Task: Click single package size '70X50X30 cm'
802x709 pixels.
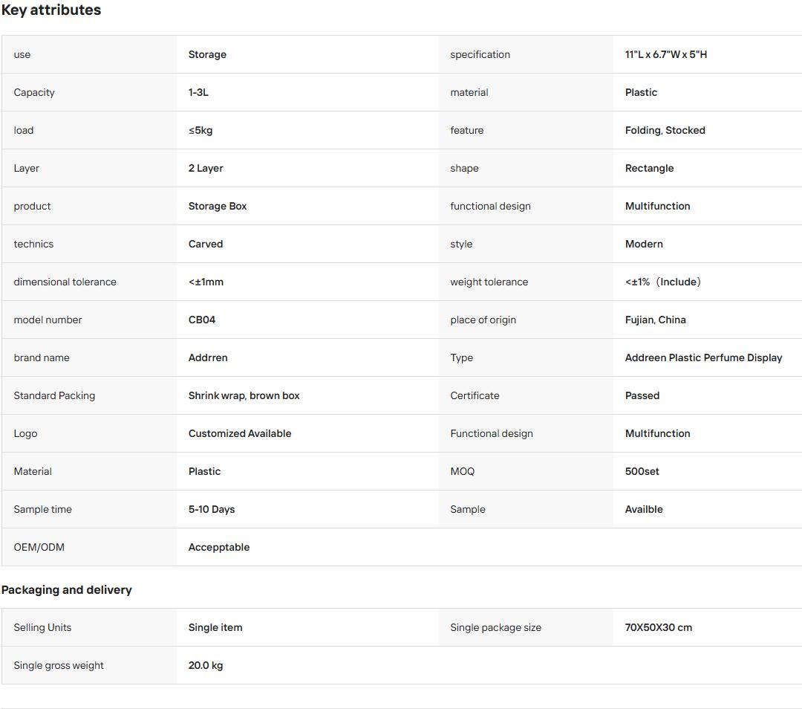Action: [x=658, y=627]
